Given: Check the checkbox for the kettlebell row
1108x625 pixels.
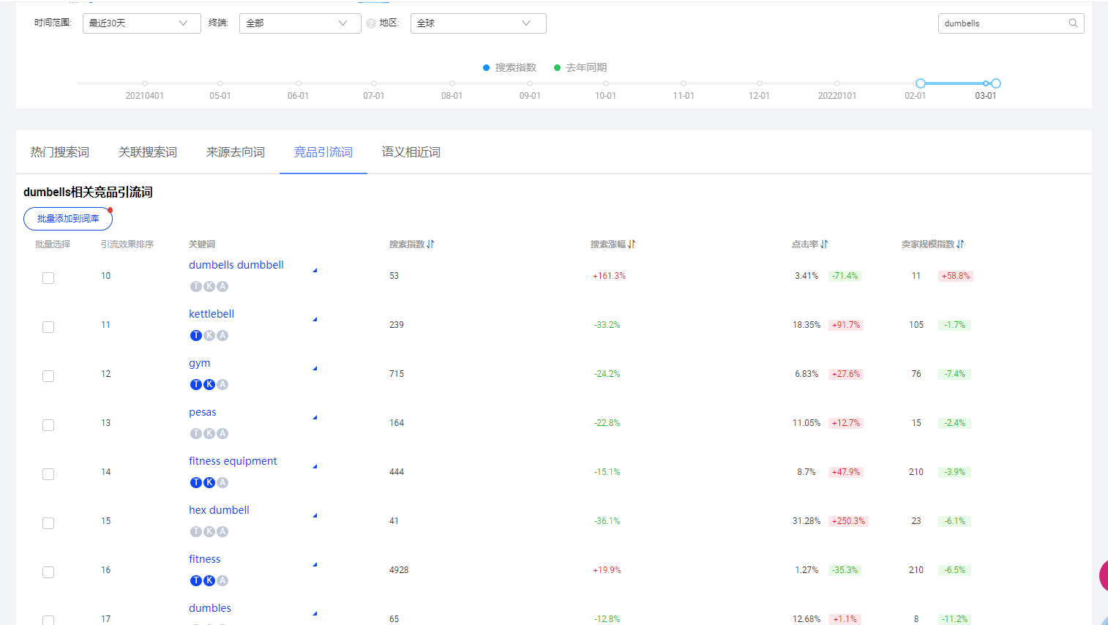Looking at the screenshot, I should (x=48, y=326).
